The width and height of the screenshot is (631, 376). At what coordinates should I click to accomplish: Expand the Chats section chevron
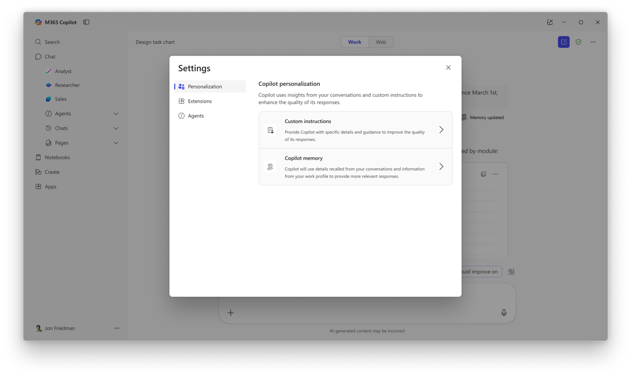[116, 128]
